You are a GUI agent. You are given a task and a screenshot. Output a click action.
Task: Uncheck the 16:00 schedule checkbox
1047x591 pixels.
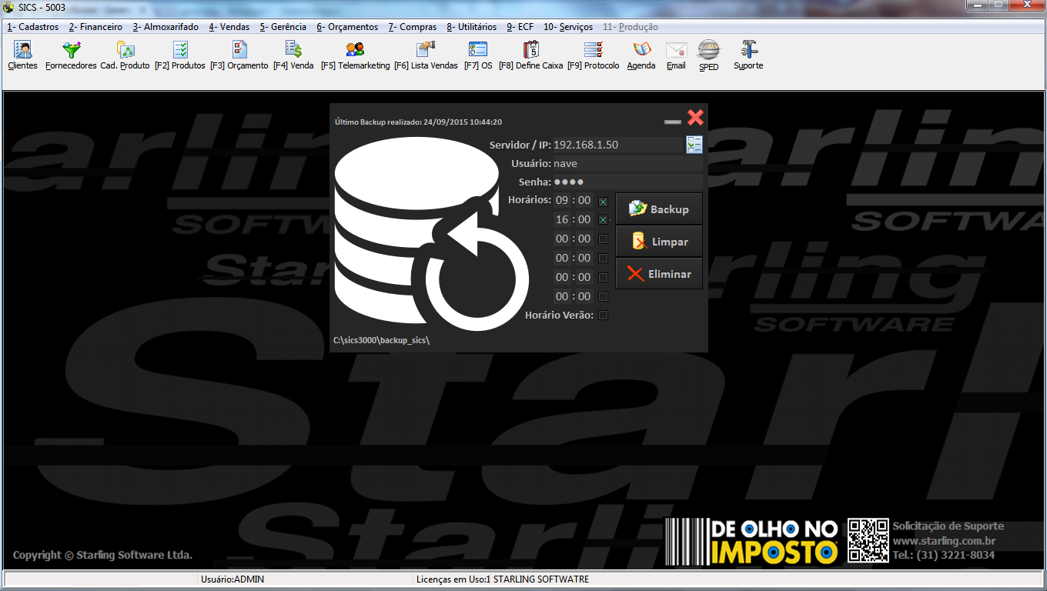coord(603,219)
